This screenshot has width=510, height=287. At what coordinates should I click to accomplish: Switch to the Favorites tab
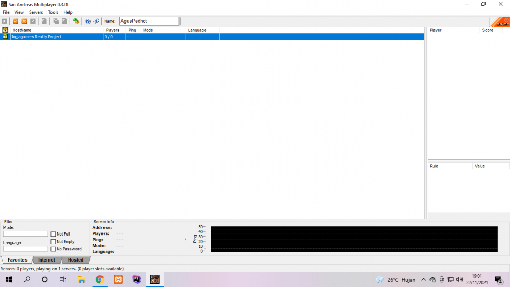(17, 260)
